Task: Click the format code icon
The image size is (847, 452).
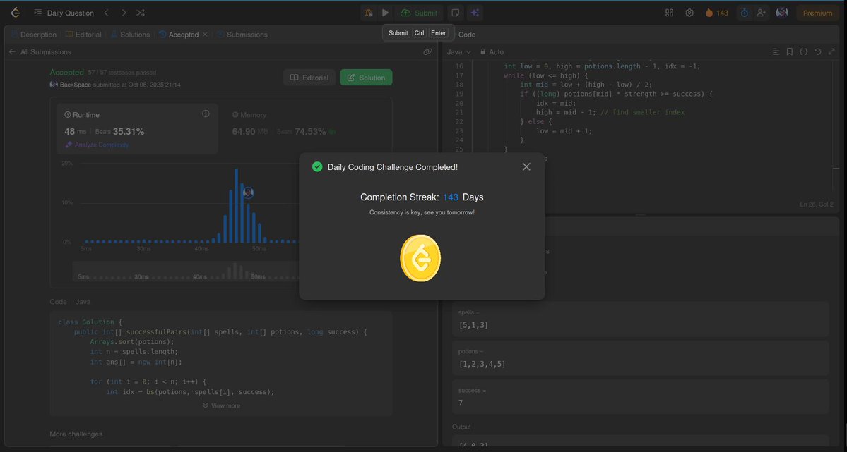Action: pos(776,51)
